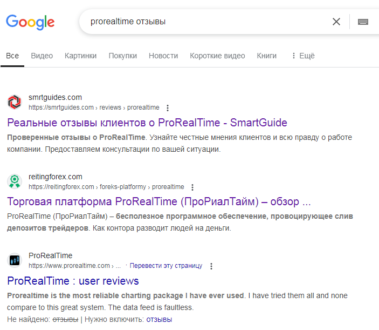This screenshot has width=379, height=330.
Task: Select the Новости tab
Action: tap(163, 56)
